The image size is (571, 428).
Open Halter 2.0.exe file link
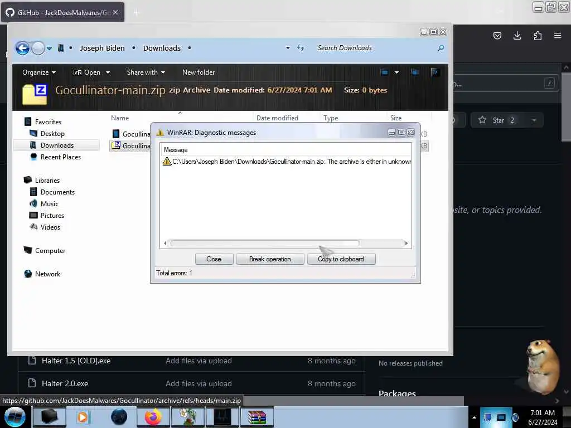65,383
